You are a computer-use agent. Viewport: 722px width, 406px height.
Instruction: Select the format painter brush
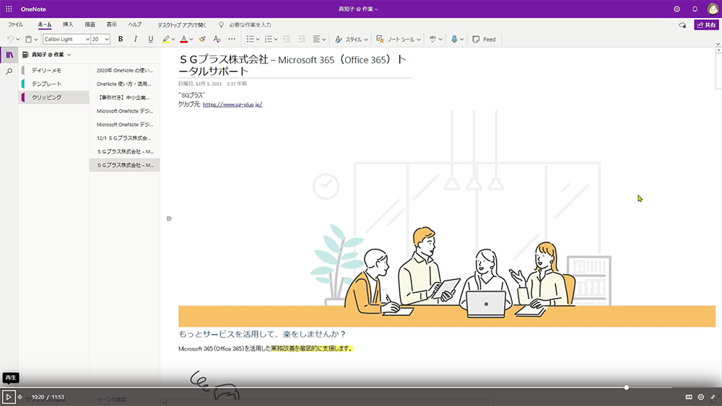pos(202,39)
